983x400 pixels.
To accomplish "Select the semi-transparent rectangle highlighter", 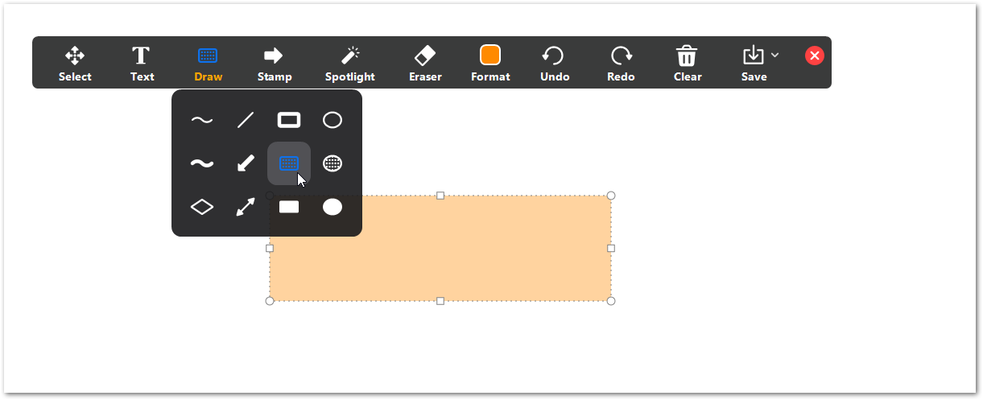I will pyautogui.click(x=288, y=163).
